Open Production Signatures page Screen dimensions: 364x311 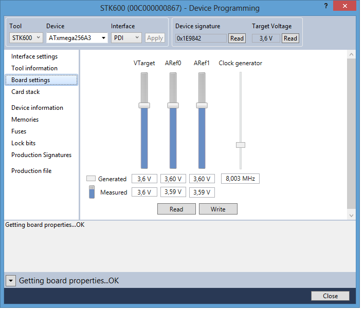(x=42, y=156)
